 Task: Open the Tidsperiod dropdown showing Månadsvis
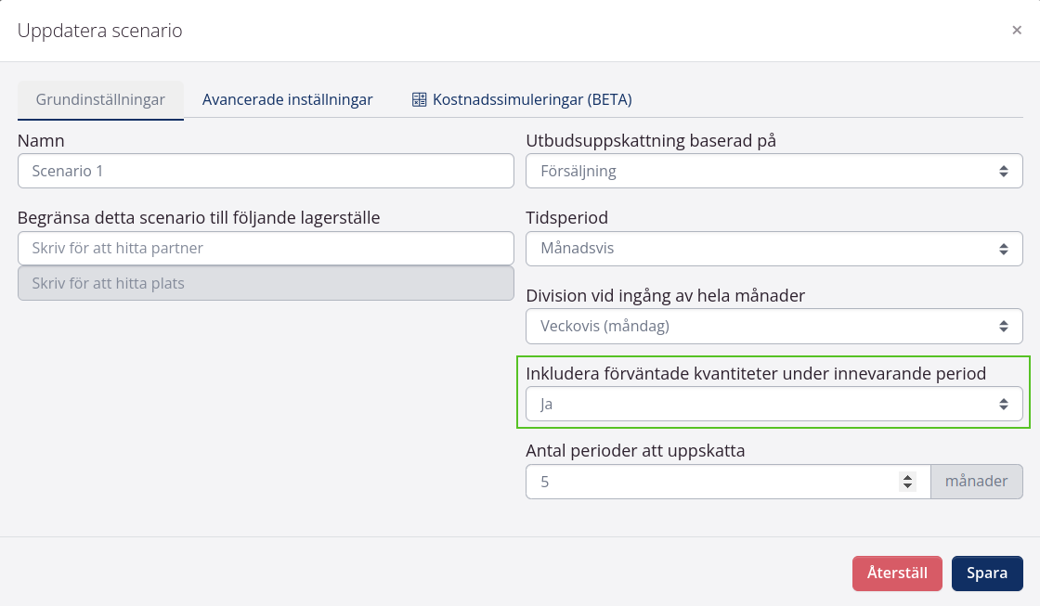774,248
